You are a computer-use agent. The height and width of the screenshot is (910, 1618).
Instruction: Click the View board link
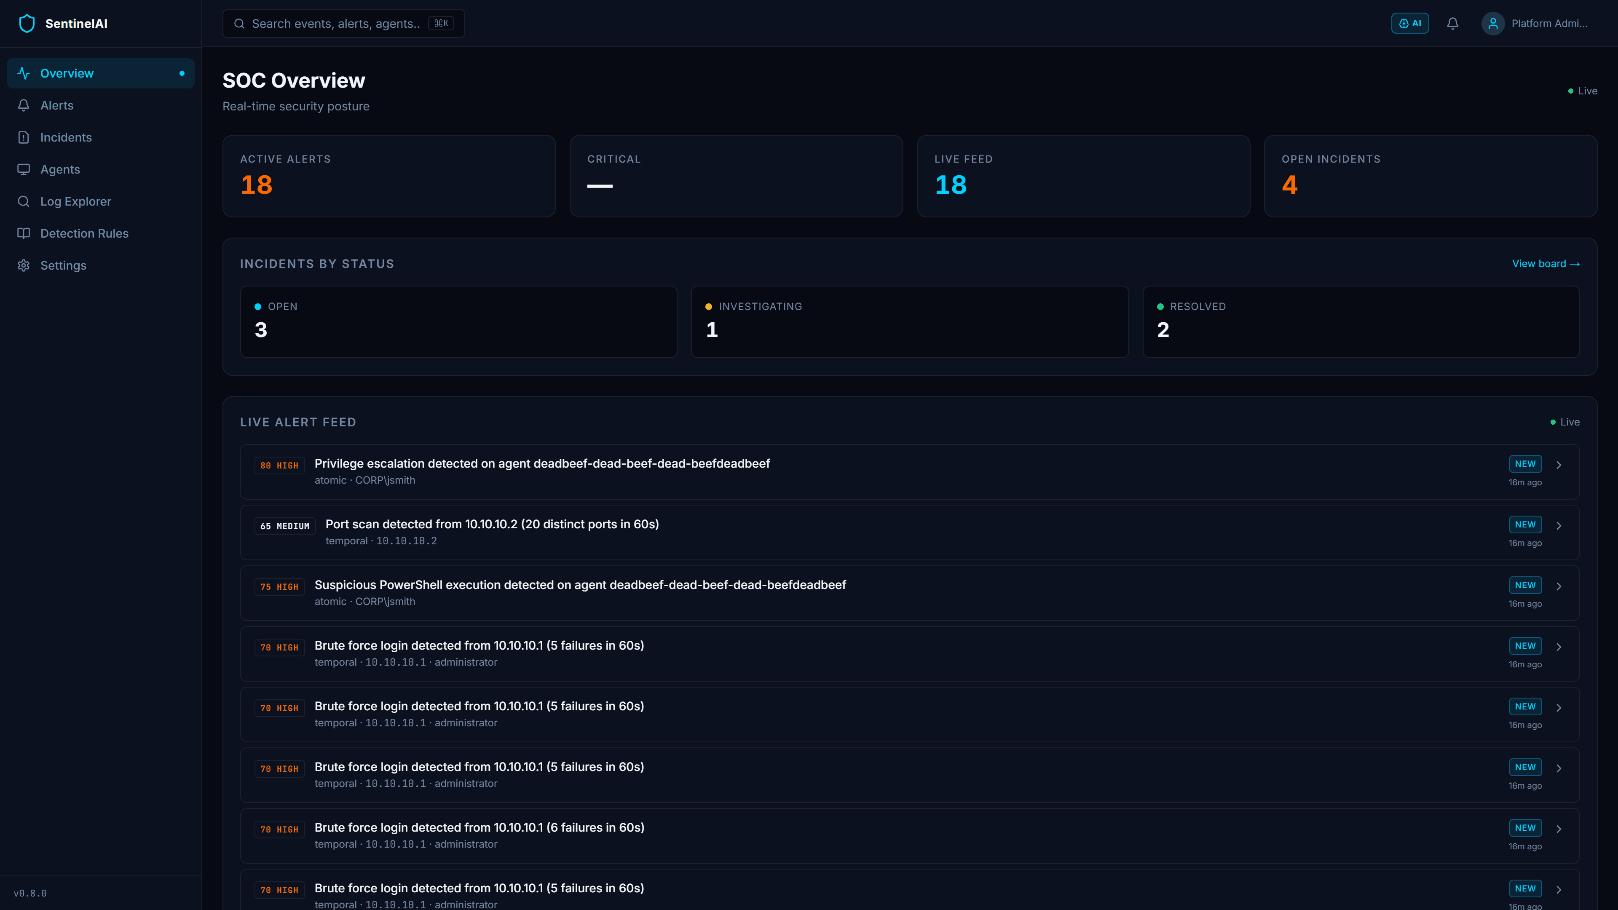[x=1546, y=264]
